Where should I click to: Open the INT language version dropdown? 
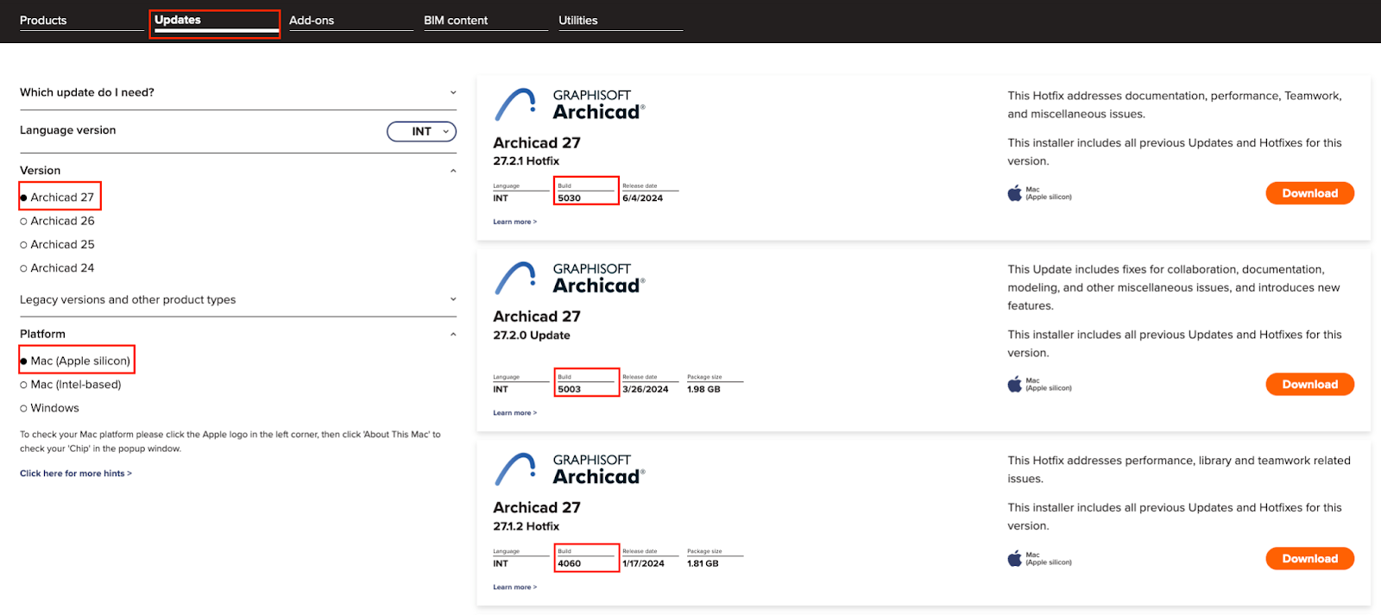[421, 131]
